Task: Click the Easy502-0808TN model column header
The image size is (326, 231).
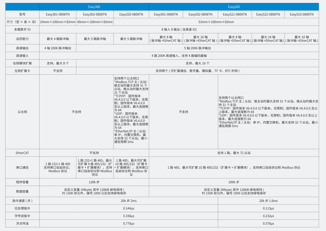Action: (x=200, y=15)
